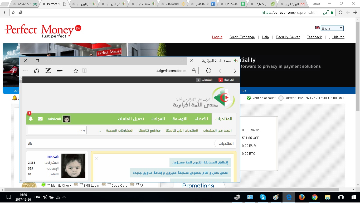Toggle the Identity Check indicator
Screen dimensions: 360x203
click(x=43, y=185)
